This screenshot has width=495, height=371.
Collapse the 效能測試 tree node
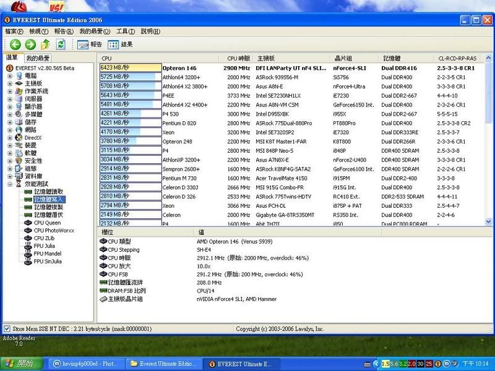(11, 184)
